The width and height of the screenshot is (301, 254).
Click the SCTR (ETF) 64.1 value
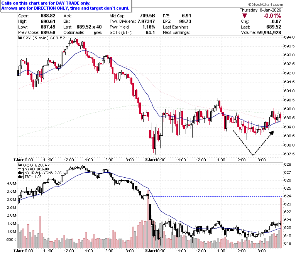[150, 33]
